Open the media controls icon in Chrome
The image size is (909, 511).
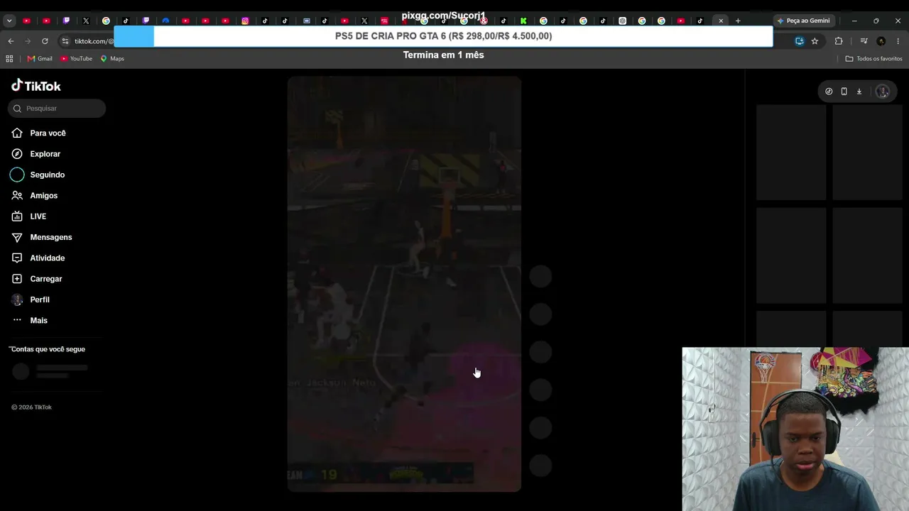[864, 41]
